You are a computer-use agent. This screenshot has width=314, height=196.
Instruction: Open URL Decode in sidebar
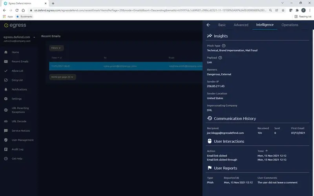pyautogui.click(x=19, y=122)
